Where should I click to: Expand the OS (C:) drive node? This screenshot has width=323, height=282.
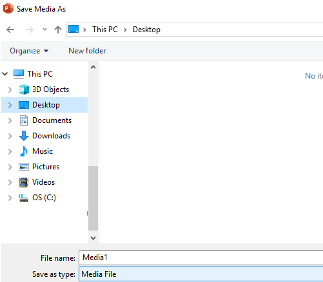pos(10,198)
